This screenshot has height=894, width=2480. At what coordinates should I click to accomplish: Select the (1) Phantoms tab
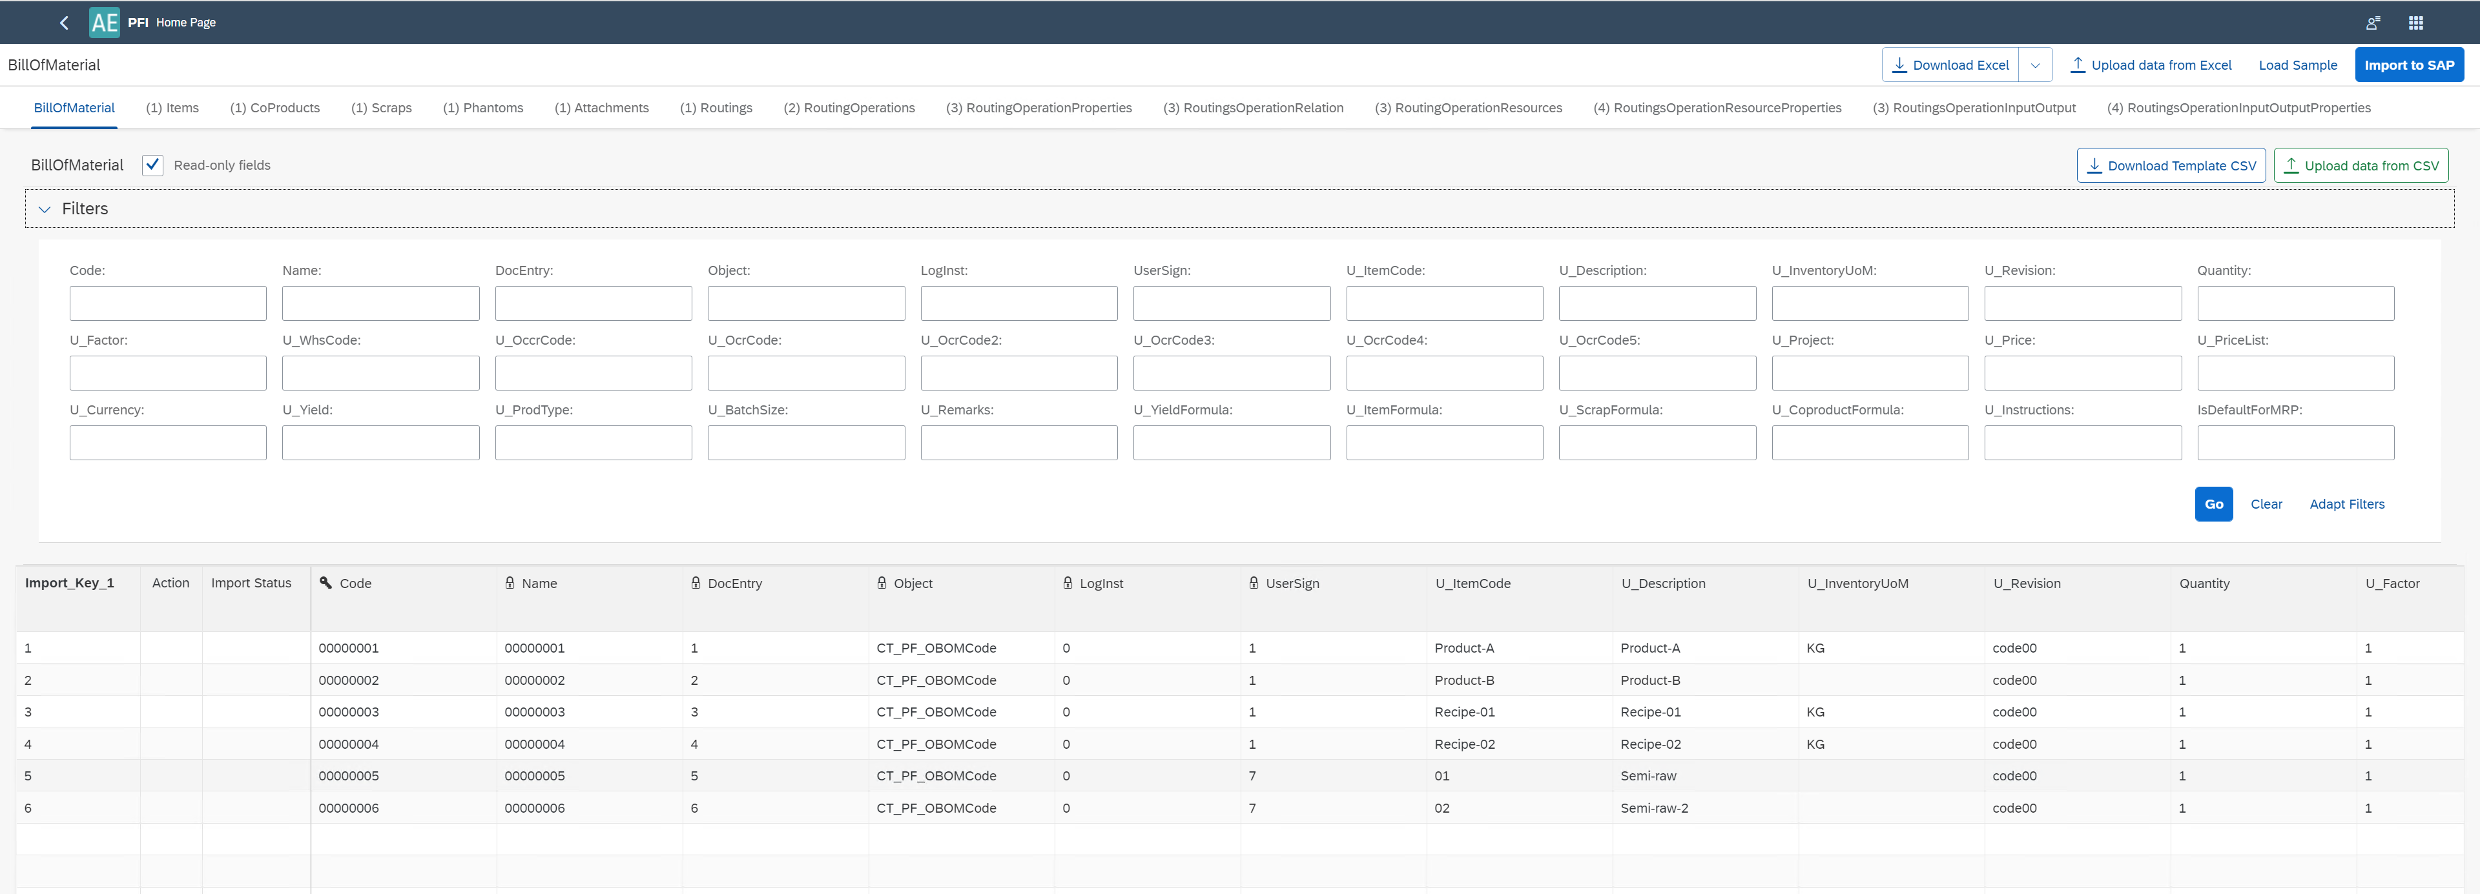click(482, 108)
